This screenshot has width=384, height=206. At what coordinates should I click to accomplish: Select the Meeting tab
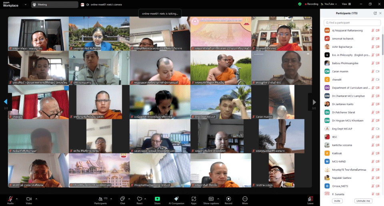point(54,4)
